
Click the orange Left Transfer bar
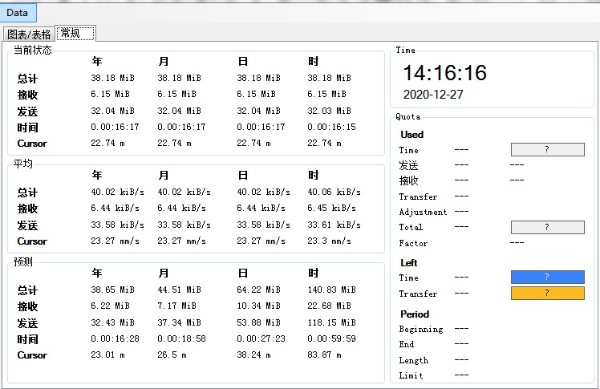(x=547, y=294)
